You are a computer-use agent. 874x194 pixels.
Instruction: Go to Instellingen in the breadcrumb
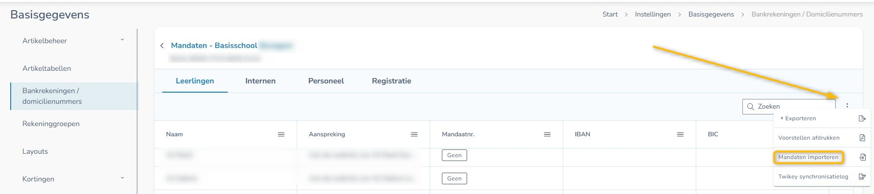coord(653,15)
